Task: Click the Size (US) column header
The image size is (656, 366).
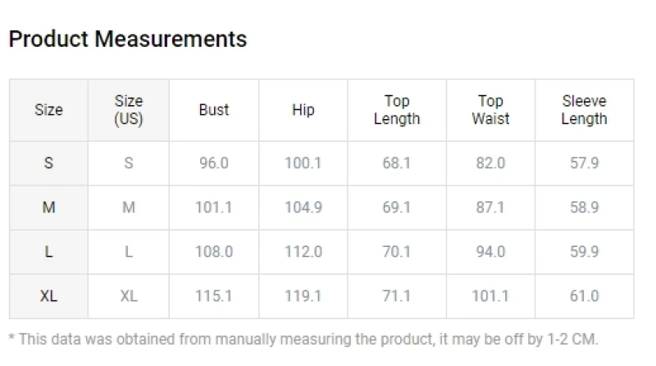Action: click(x=129, y=110)
